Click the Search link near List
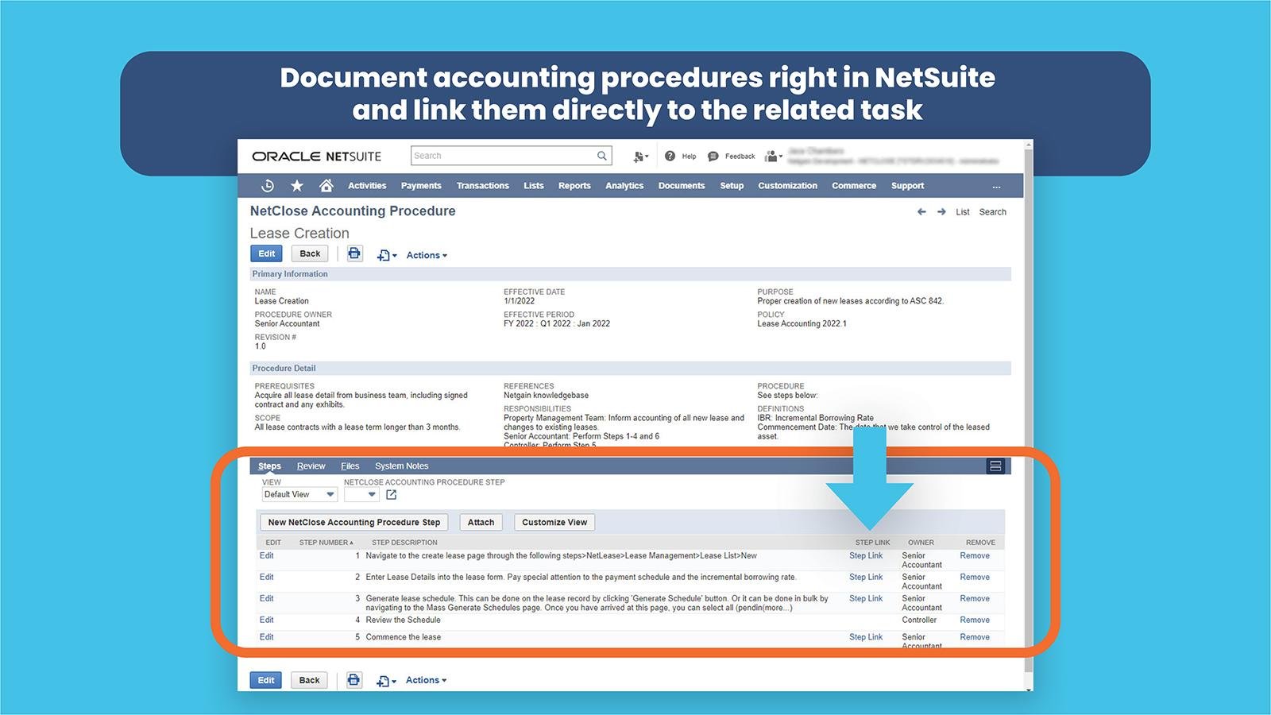 pos(992,212)
